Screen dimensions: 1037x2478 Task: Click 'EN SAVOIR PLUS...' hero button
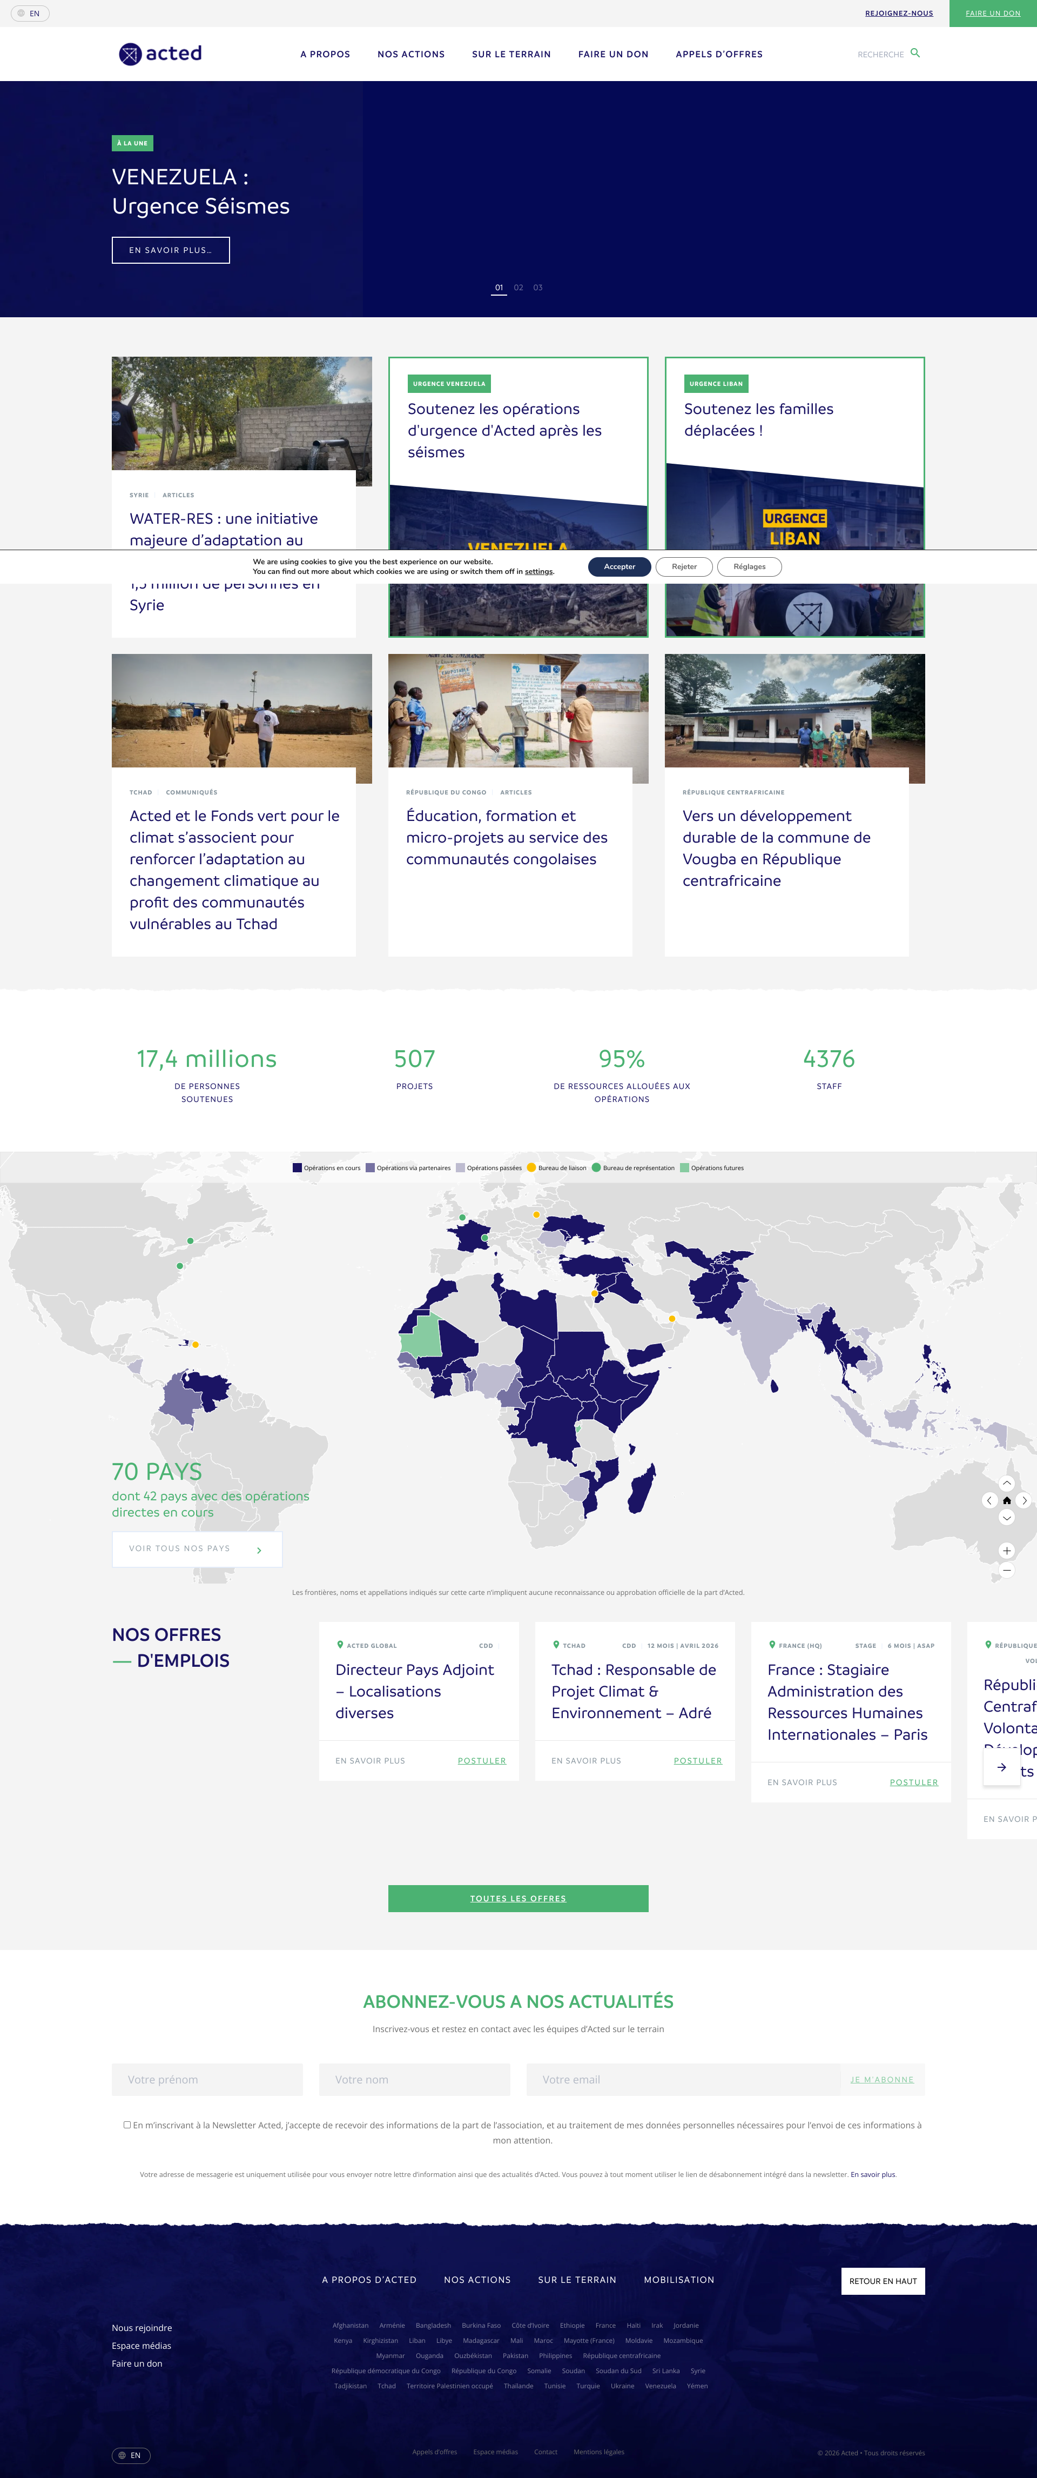point(171,250)
